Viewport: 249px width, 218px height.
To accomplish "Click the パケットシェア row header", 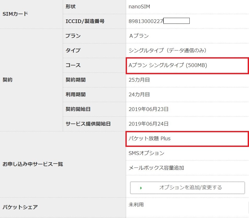I will [x=20, y=207].
